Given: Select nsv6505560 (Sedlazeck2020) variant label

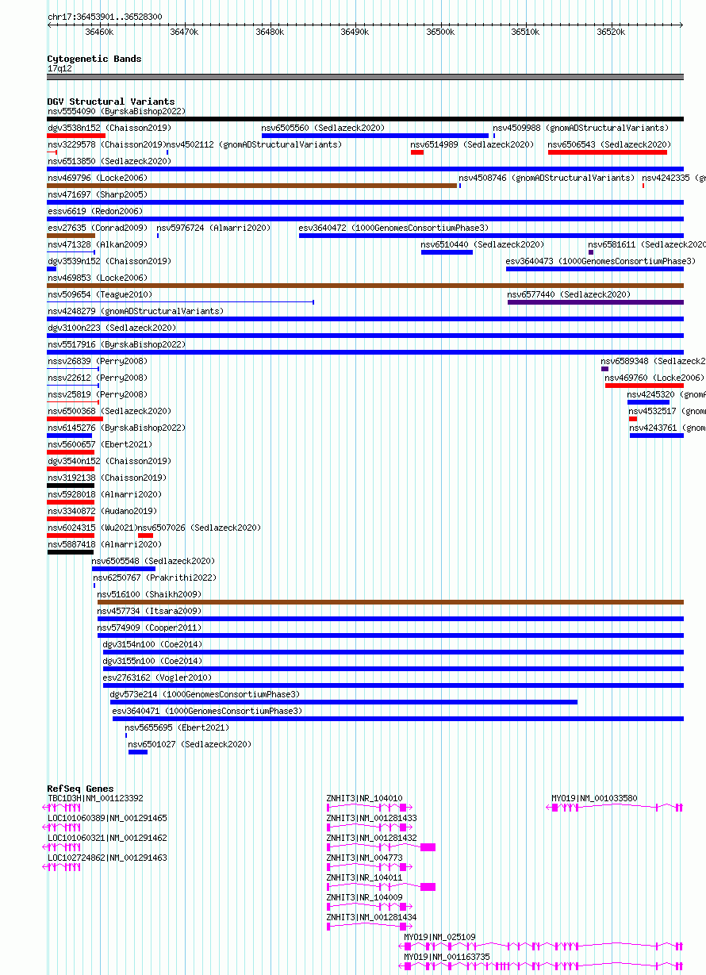Looking at the screenshot, I should [x=323, y=128].
